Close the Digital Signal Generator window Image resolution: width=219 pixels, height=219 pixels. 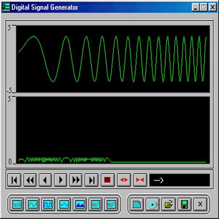[212, 7]
